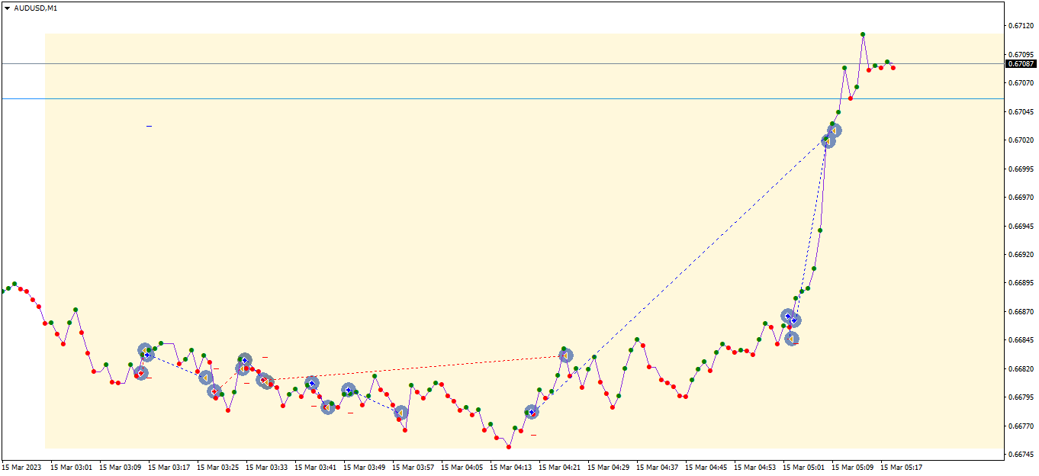Click price label 0.66870 on the axis

click(1021, 312)
